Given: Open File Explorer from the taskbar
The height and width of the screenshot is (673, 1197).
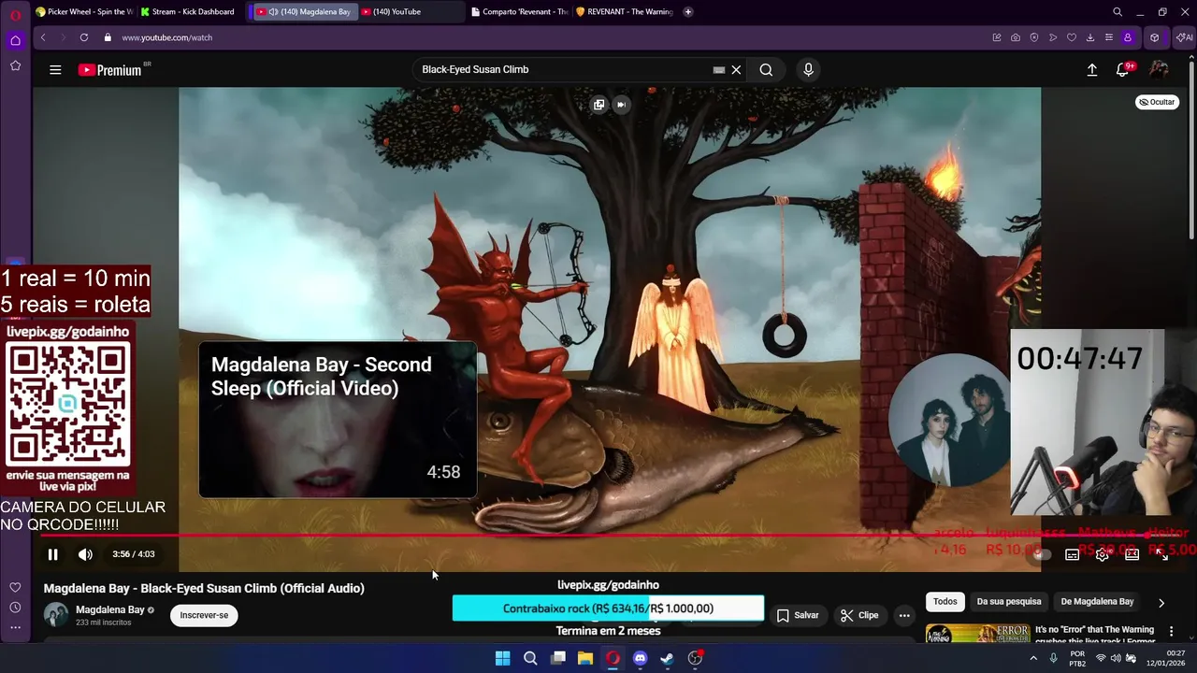Looking at the screenshot, I should (x=585, y=658).
